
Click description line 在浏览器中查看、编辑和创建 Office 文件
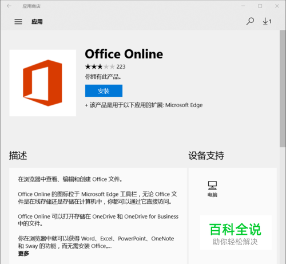tap(70, 179)
